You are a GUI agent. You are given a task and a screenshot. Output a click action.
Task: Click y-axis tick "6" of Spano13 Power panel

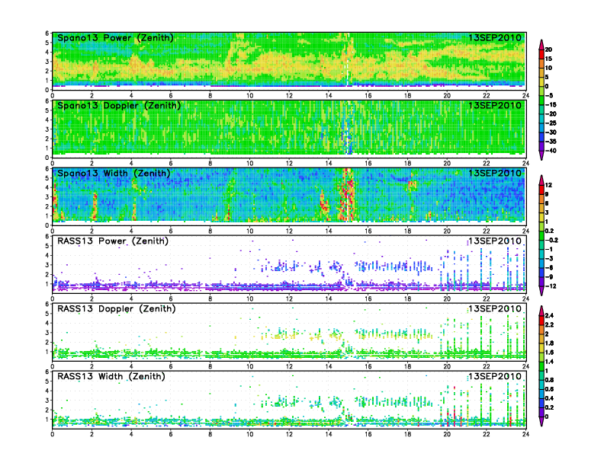47,34
